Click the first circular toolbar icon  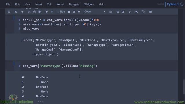9,12
